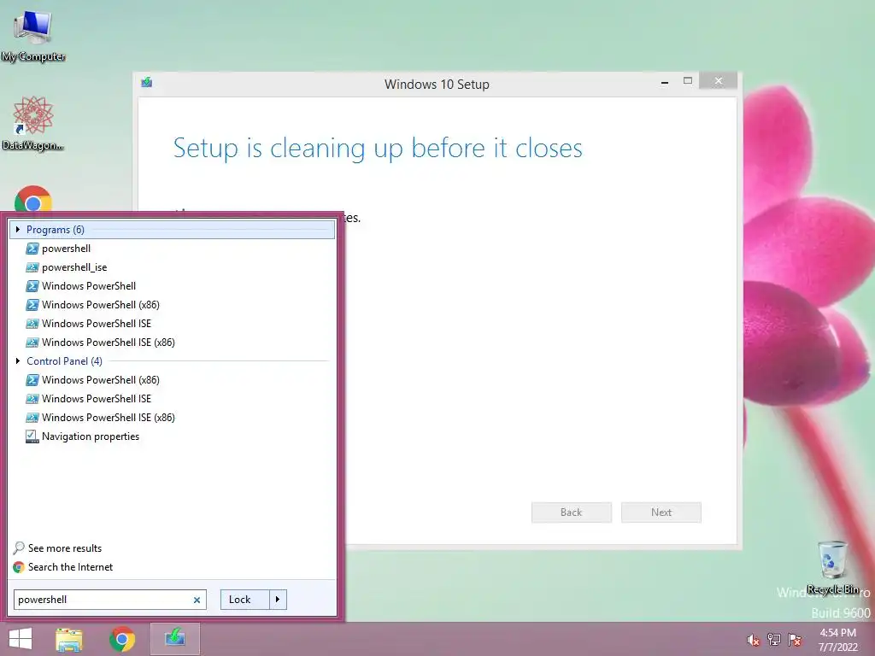The height and width of the screenshot is (656, 875).
Task: Click Search the Internet
Action: (x=70, y=567)
